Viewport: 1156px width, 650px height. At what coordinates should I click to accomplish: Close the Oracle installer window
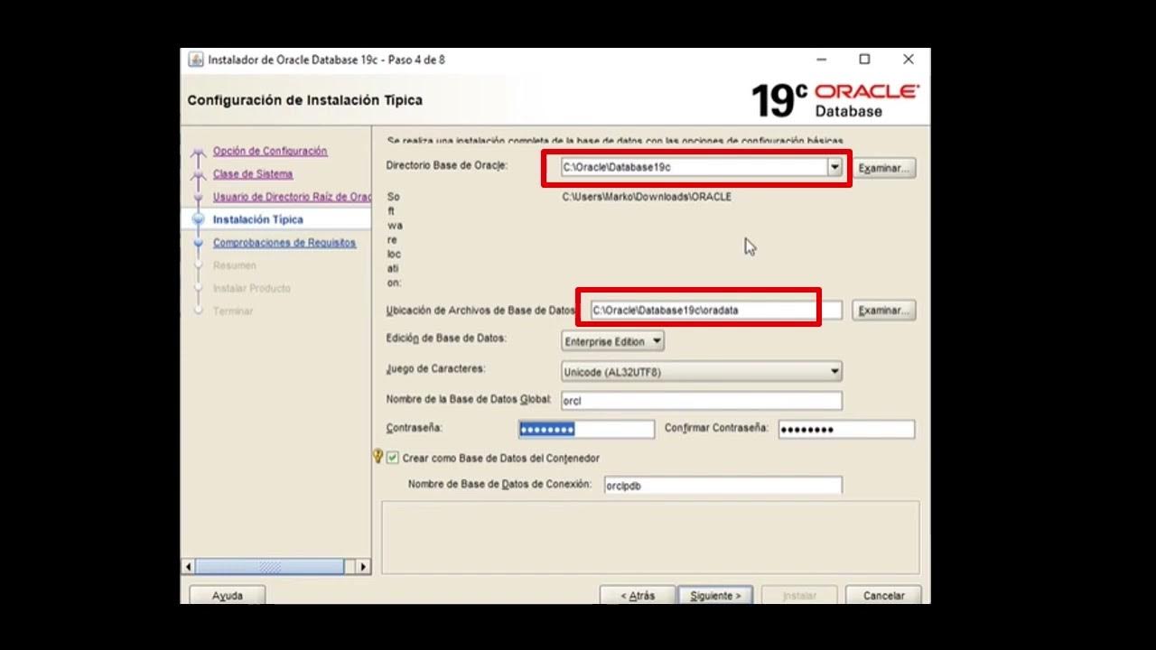coord(909,60)
